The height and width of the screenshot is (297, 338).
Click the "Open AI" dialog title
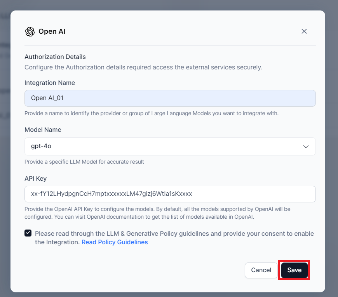click(x=52, y=31)
